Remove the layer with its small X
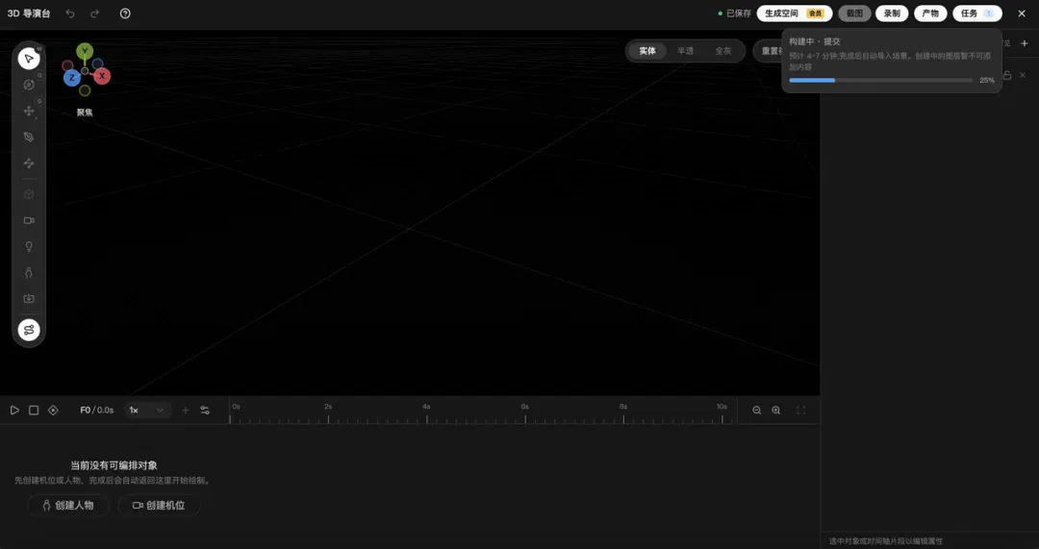Image resolution: width=1039 pixels, height=549 pixels. pyautogui.click(x=1023, y=75)
